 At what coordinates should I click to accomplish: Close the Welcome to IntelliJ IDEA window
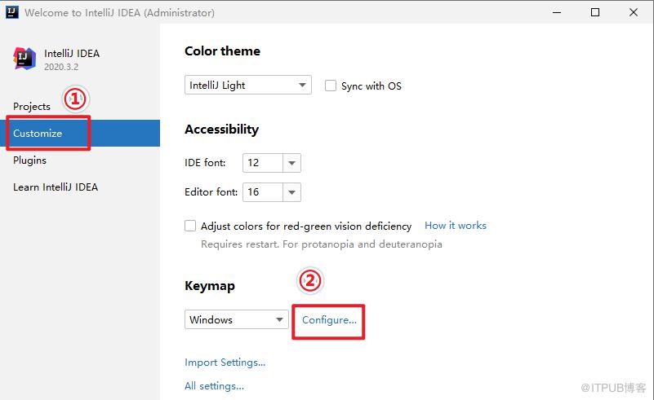(633, 12)
